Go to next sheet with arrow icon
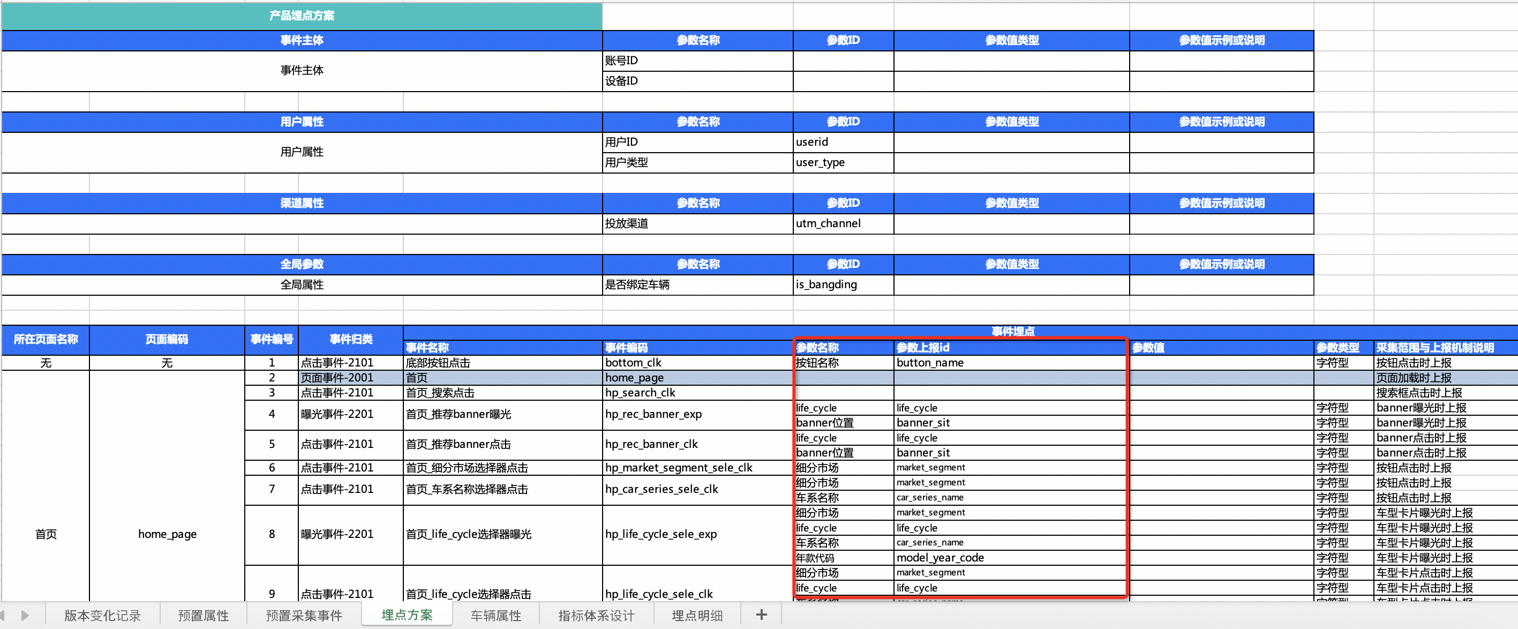This screenshot has width=1518, height=629. coord(25,616)
